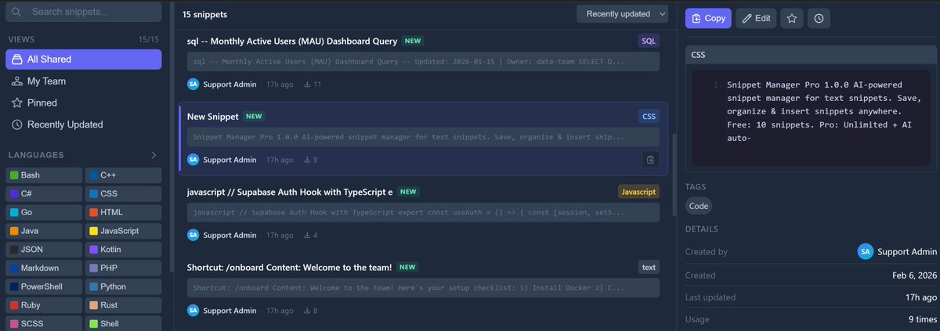Click the Recently Updated clock icon in sidebar
The width and height of the screenshot is (940, 331).
(x=17, y=125)
